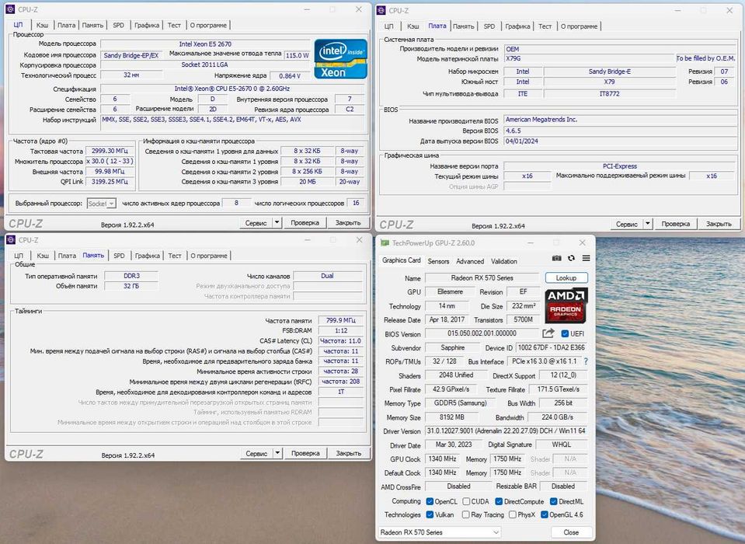Toggle the DirectML checkbox
Viewport: 745px width, 544px height.
[554, 501]
